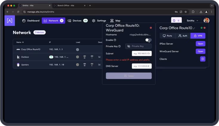Click the Outdoor second WiFi icon

(x=92, y=57)
